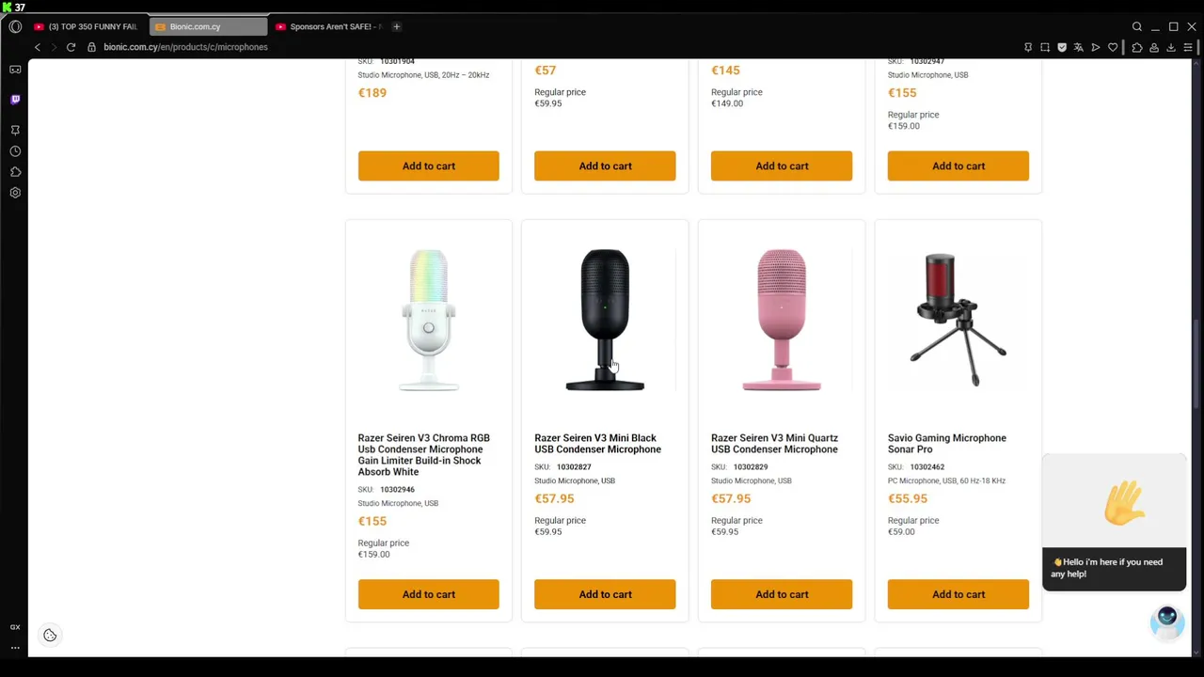Click the Razer Seiren V3 Mini Quartz image

point(782,320)
